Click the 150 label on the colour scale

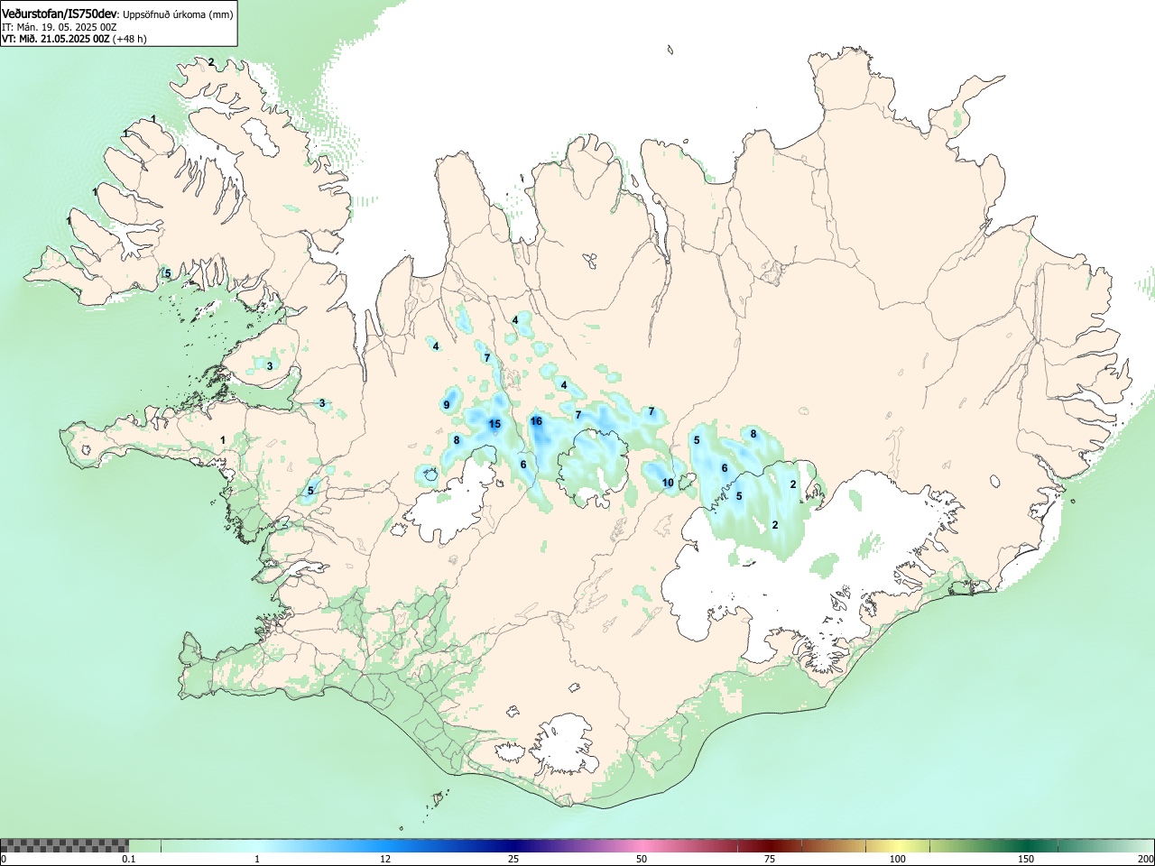tap(1026, 859)
